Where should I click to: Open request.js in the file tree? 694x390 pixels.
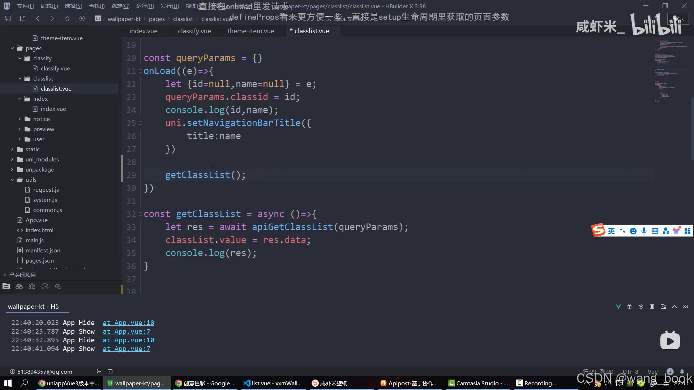46,190
